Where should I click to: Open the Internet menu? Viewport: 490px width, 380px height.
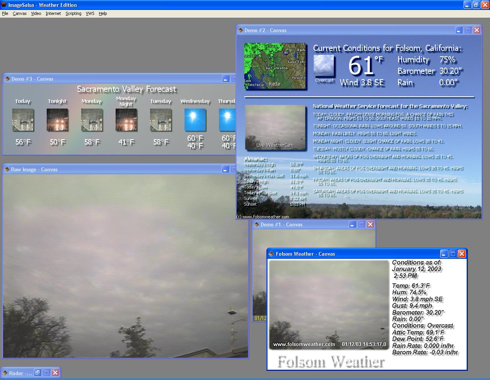tap(53, 13)
